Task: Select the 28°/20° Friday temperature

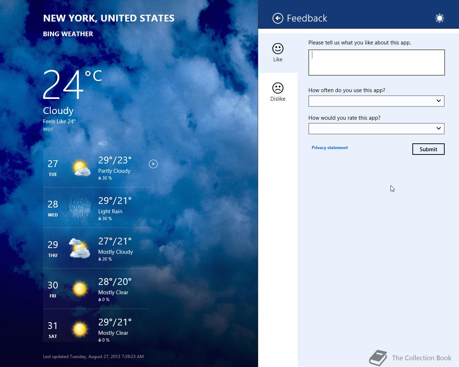Action: click(x=115, y=282)
